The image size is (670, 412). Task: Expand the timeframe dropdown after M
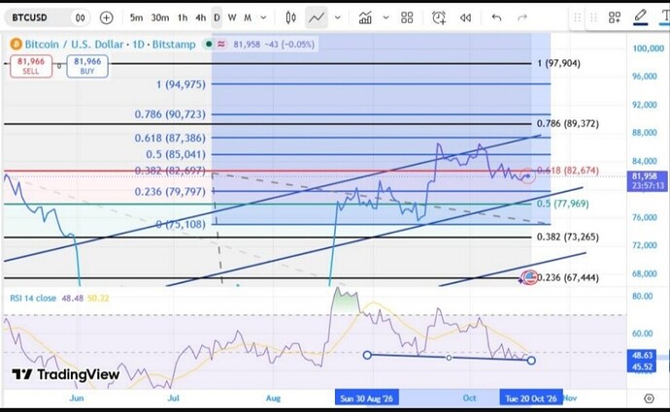coord(264,17)
